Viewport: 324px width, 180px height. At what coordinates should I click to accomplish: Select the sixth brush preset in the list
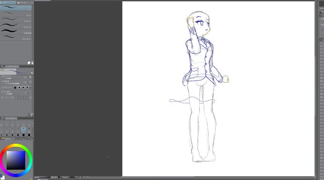point(16,38)
